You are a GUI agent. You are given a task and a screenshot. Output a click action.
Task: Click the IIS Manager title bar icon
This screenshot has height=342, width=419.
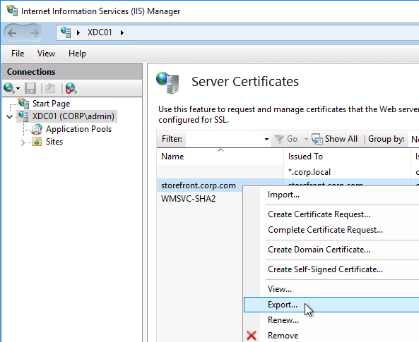pos(12,11)
